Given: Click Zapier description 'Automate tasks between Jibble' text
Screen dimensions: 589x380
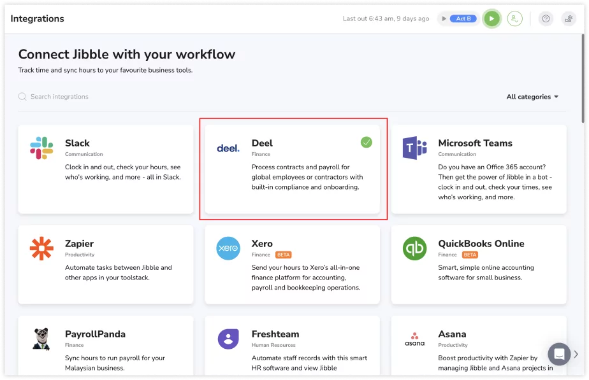Looking at the screenshot, I should coord(119,272).
